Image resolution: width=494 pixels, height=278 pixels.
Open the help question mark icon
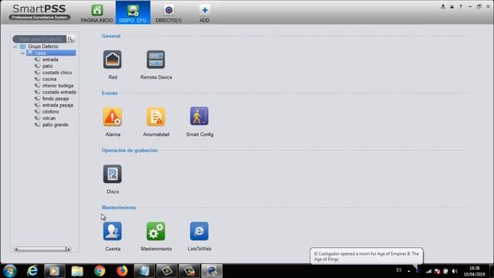pyautogui.click(x=461, y=6)
